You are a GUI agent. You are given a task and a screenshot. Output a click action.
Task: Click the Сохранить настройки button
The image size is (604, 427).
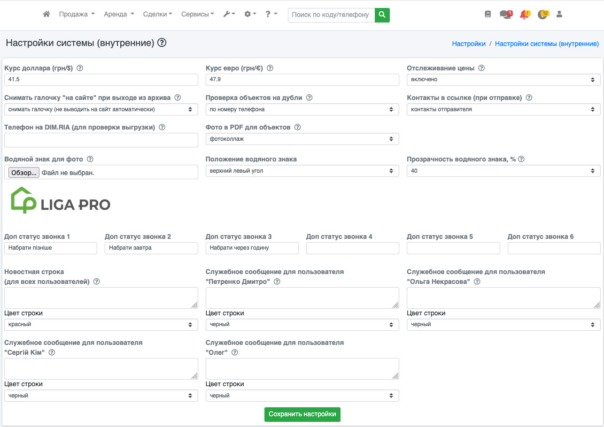click(302, 414)
